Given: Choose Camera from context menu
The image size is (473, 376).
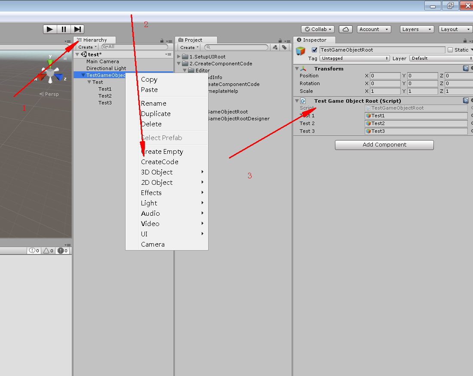Looking at the screenshot, I should (167, 245).
